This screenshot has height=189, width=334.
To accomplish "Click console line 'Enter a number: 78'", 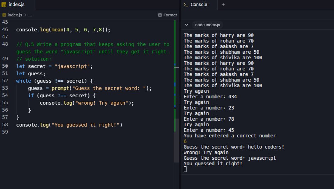I will 209,119.
